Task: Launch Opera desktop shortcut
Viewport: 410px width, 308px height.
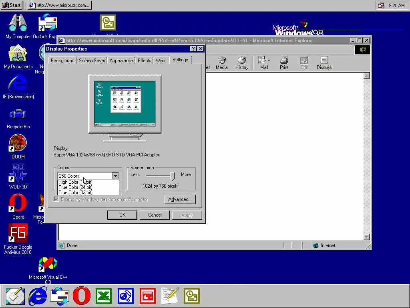Action: [18, 207]
